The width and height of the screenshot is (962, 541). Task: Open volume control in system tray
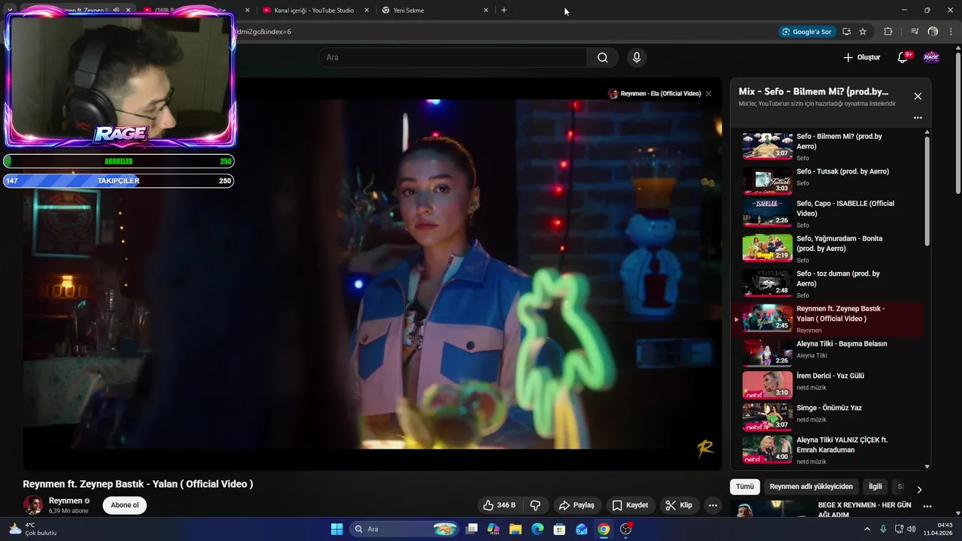(912, 529)
